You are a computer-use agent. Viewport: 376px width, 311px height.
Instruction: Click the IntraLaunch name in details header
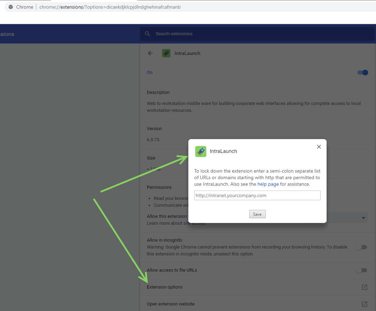tap(187, 53)
